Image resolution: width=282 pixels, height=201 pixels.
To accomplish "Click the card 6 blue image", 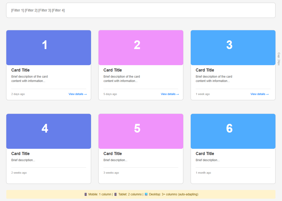I will [233, 131].
